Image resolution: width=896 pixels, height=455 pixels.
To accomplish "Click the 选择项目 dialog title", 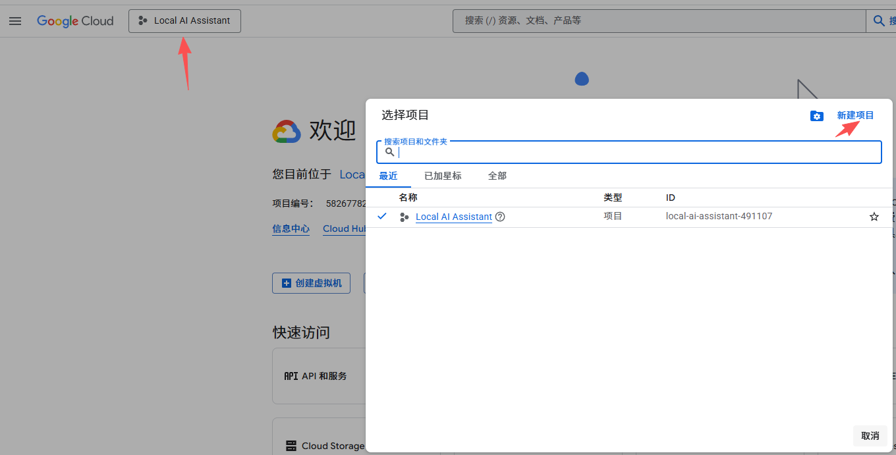I will point(405,115).
